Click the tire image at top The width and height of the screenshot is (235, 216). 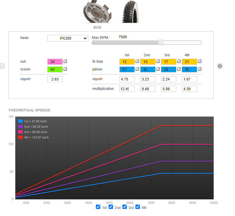[129, 12]
